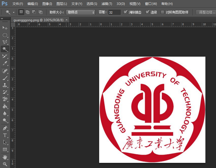This screenshot has height=168, width=216.
Task: Click the magic wand icon in options bar
Action: click(8, 12)
